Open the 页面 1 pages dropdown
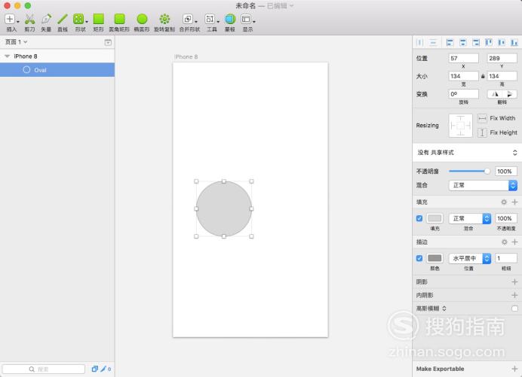522x377 pixels. (16, 42)
